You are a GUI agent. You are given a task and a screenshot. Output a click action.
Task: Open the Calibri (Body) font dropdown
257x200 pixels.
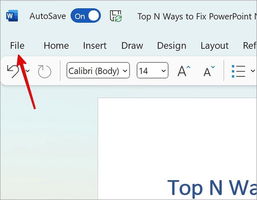[98, 71]
